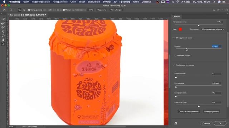Open macOS Spotlight search icon
The height and width of the screenshot is (128, 229).
pos(214,2)
